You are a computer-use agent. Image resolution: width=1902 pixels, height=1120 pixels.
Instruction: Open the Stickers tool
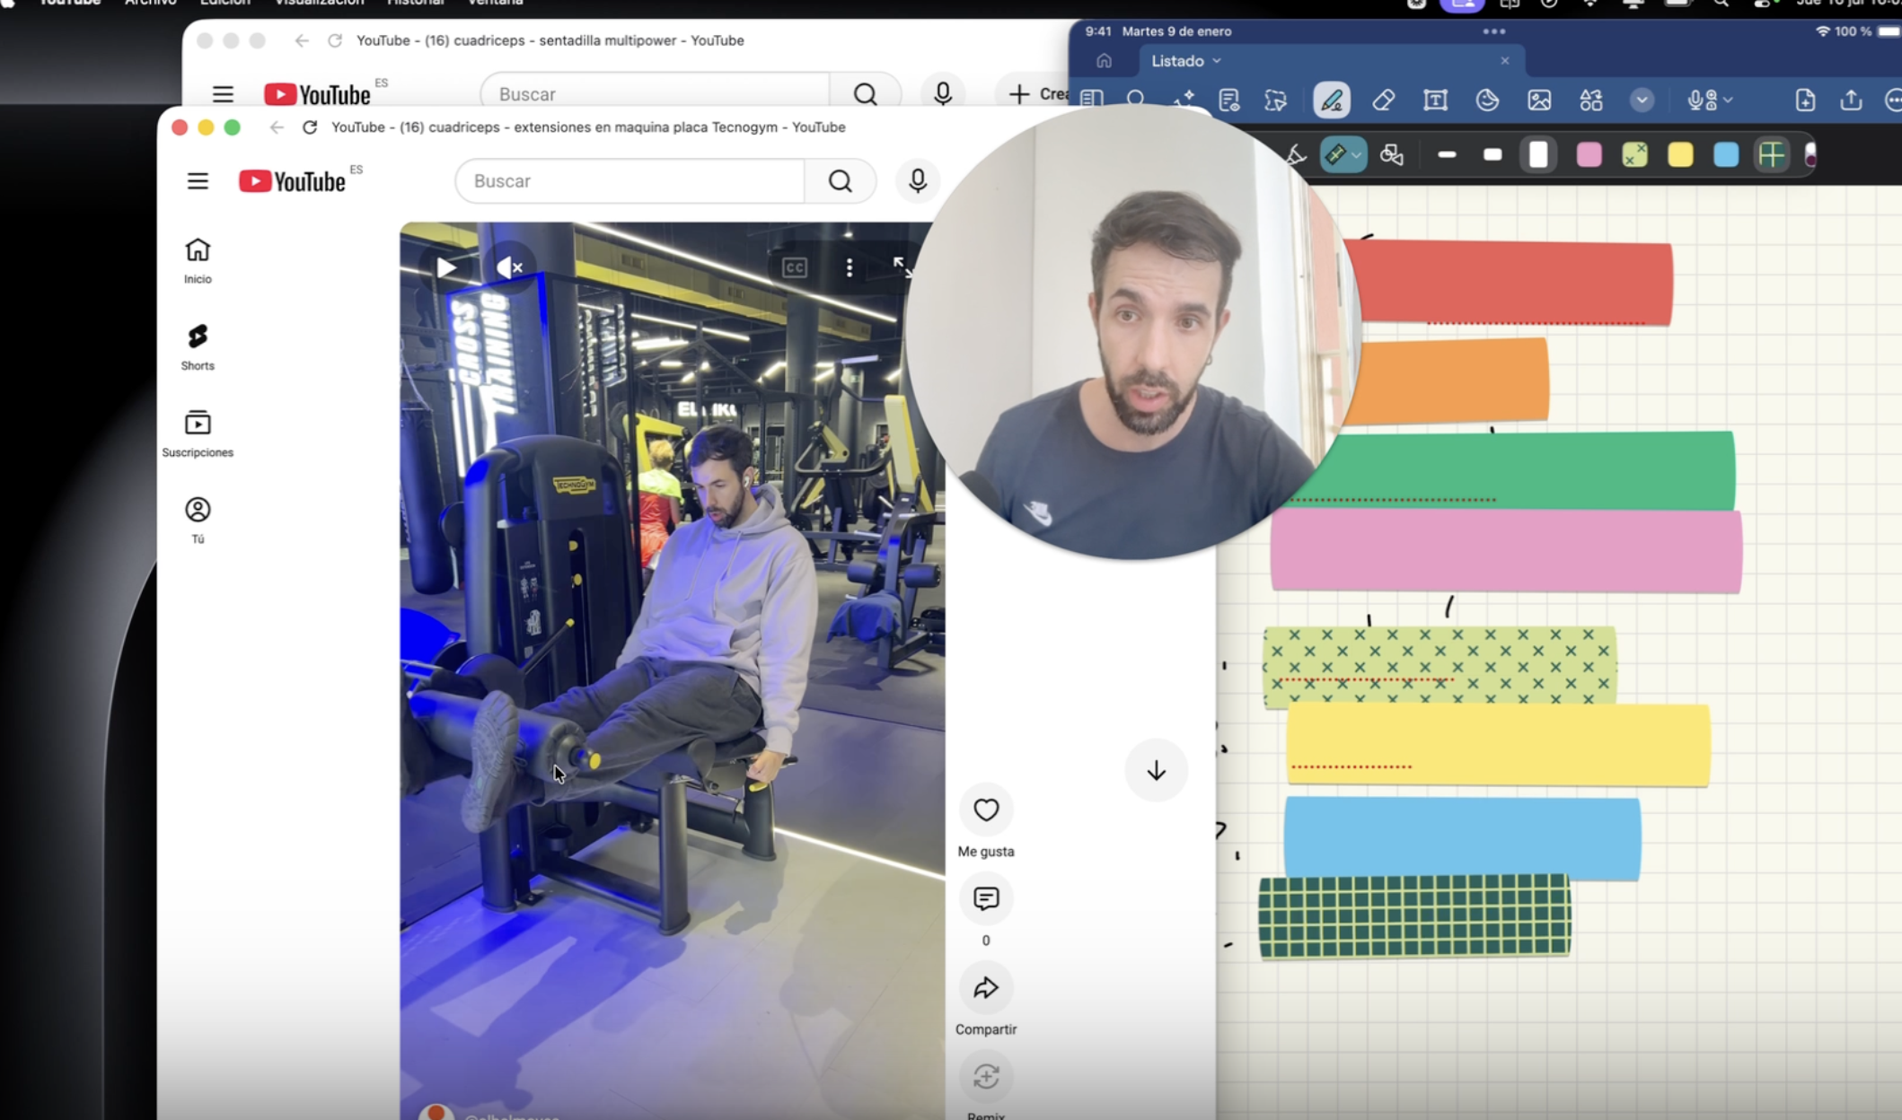pyautogui.click(x=1488, y=100)
